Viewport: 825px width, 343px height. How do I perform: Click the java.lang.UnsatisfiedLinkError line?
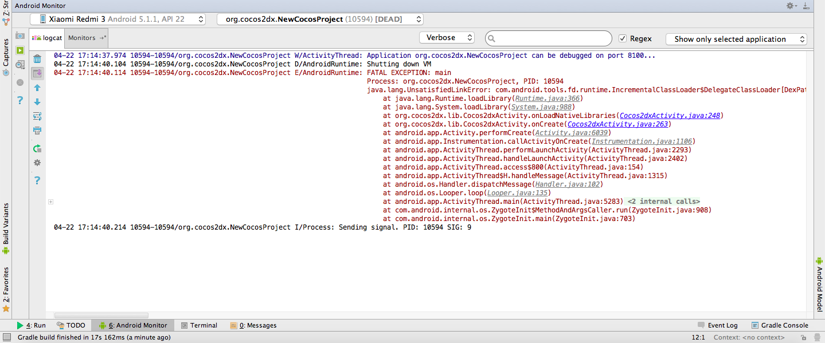[x=587, y=90]
